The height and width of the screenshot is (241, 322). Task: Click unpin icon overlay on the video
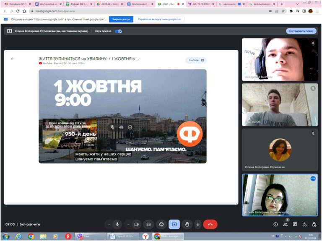point(112,127)
